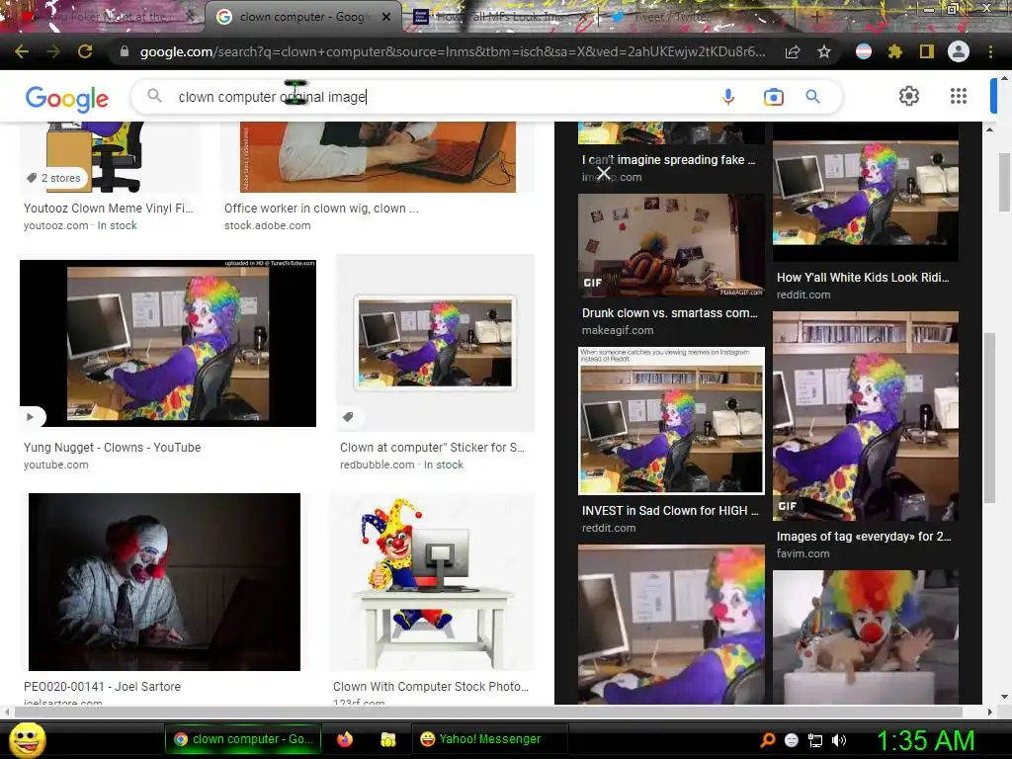Open How Y'all White Kids Look related image
The image size is (1012, 759).
click(x=866, y=194)
